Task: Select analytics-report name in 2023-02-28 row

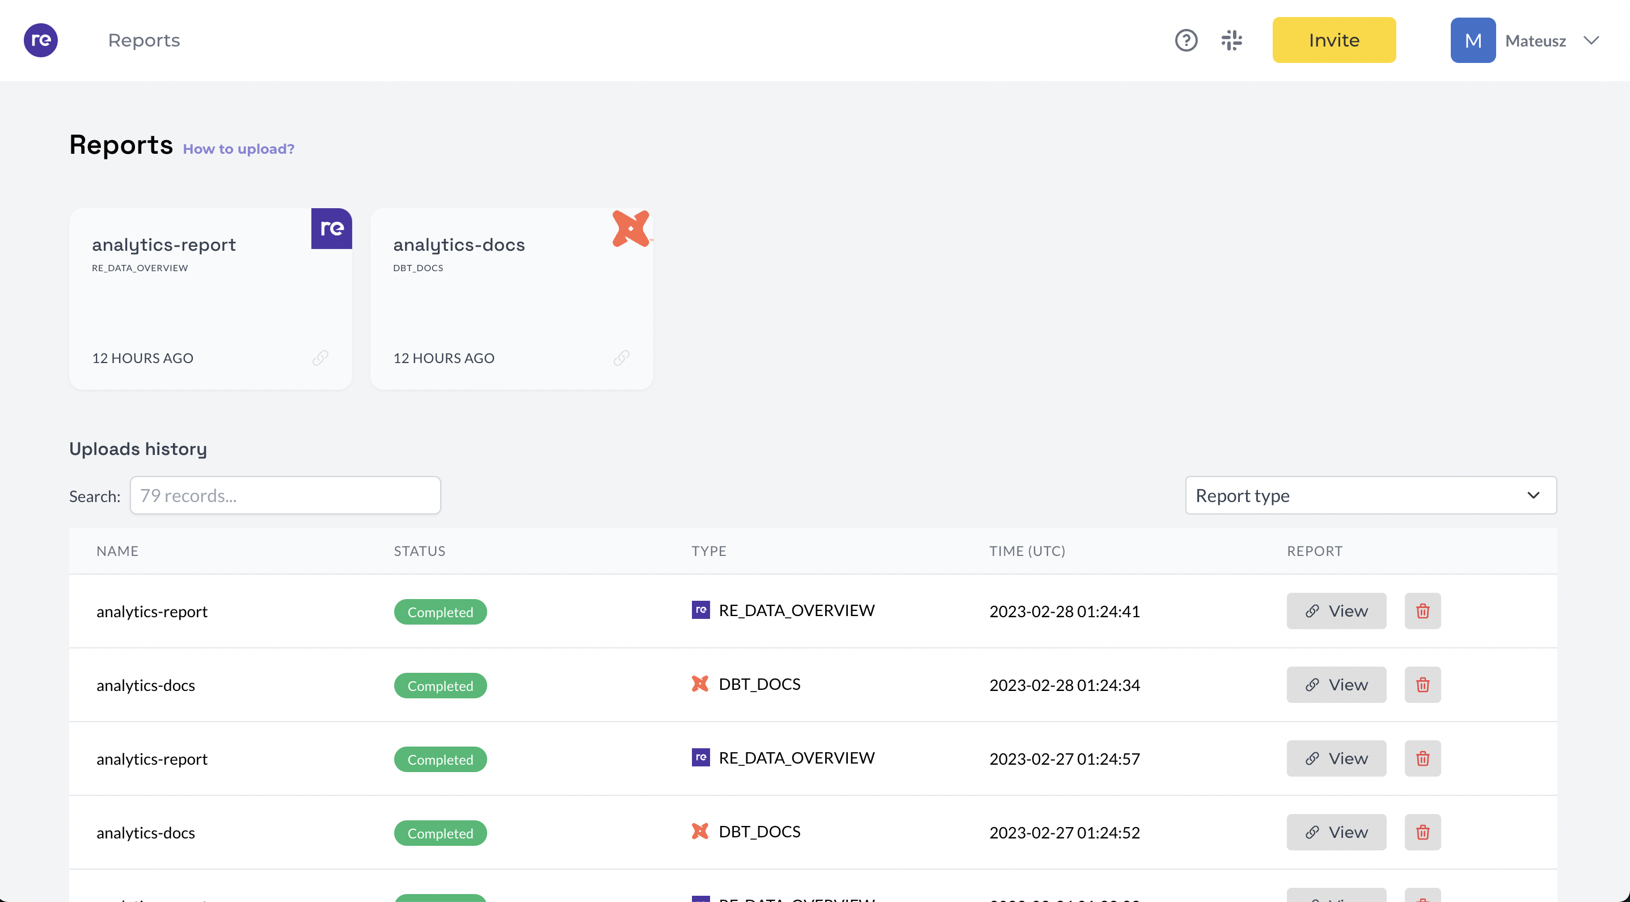Action: pyautogui.click(x=152, y=612)
